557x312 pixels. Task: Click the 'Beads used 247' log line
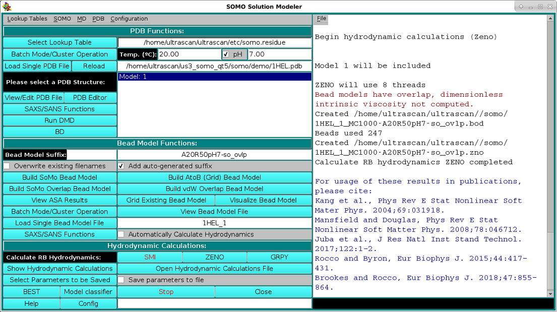[348, 133]
